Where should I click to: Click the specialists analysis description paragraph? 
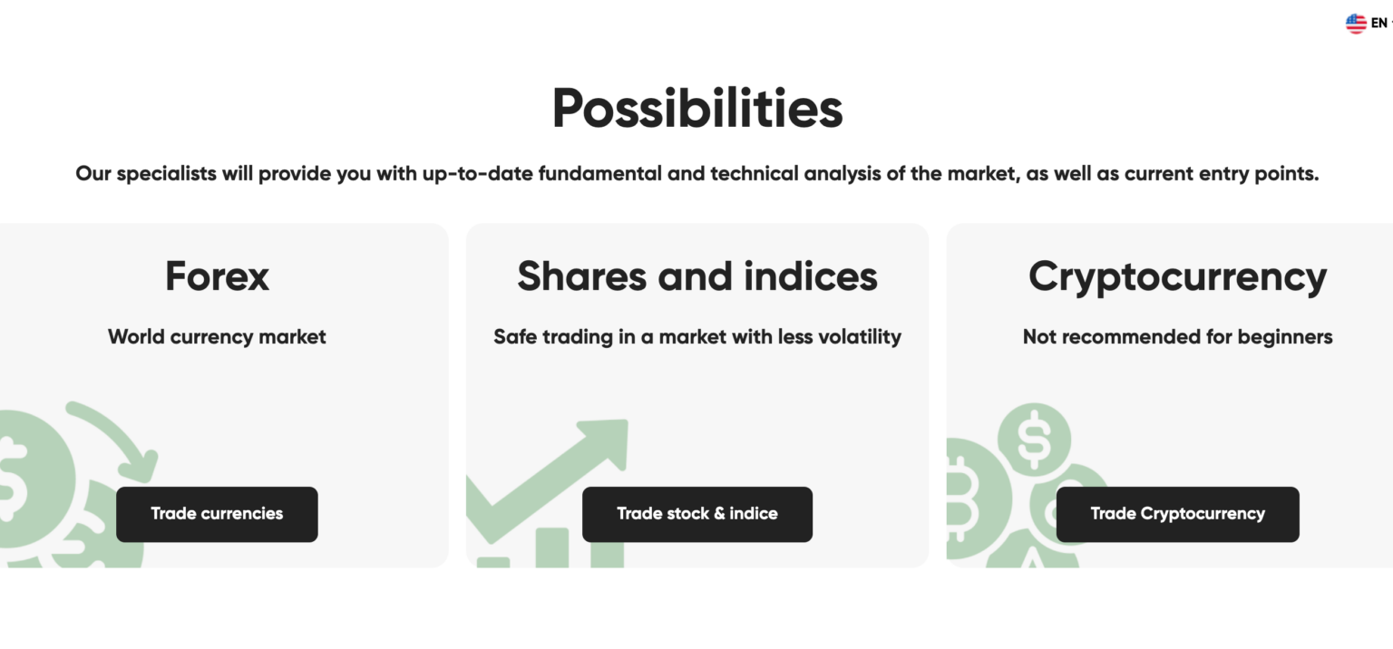click(x=696, y=173)
